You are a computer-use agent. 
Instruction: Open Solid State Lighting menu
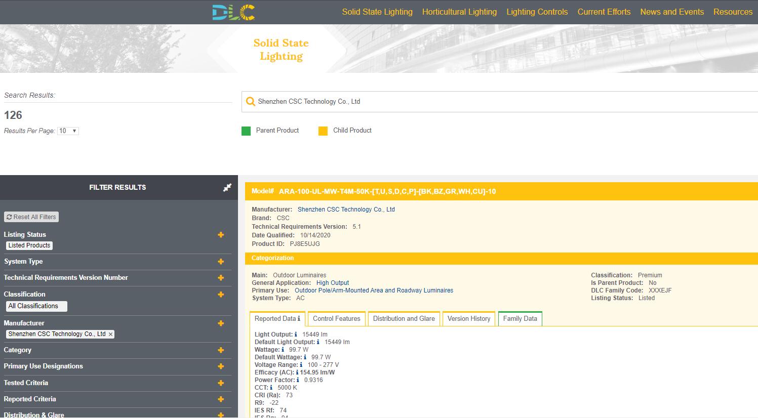(377, 12)
